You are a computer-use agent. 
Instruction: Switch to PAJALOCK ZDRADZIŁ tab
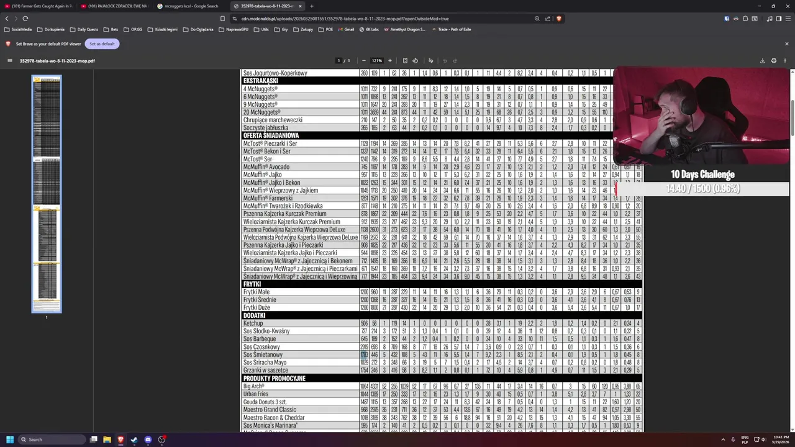(114, 6)
